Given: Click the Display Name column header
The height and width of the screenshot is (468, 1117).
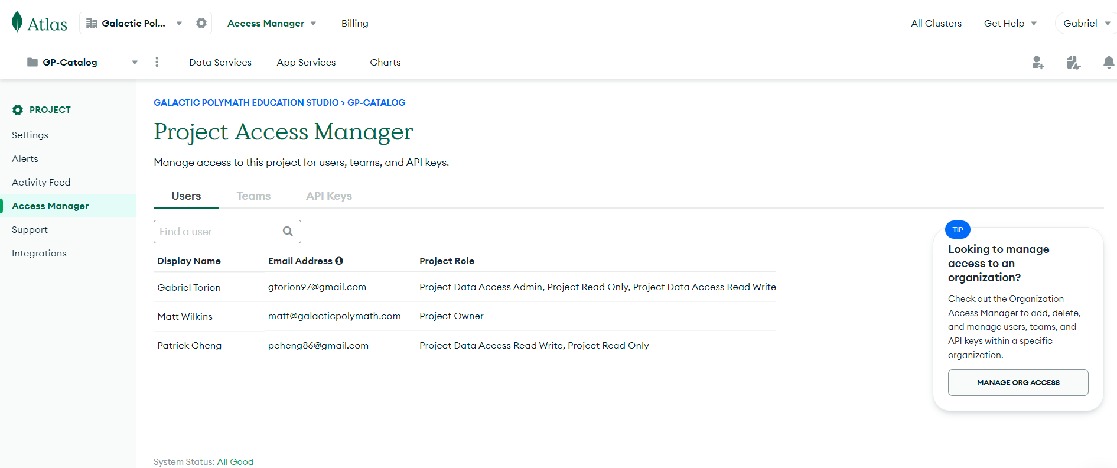Looking at the screenshot, I should 189,261.
